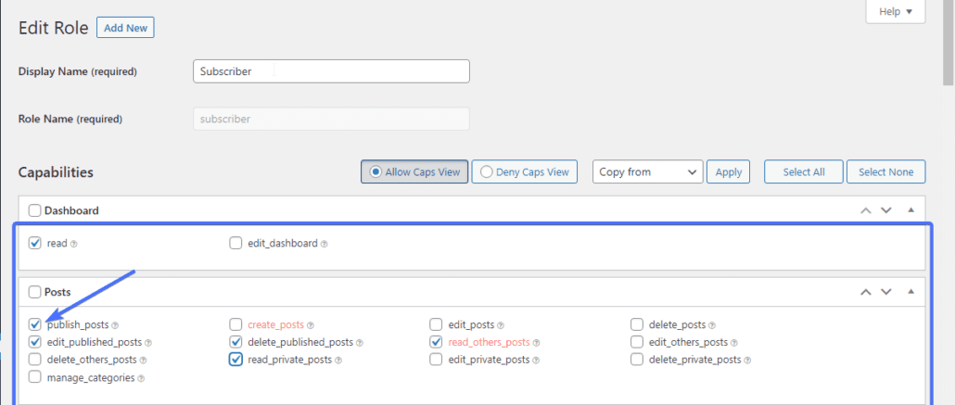Move Dashboard panel up with arrow

point(865,210)
